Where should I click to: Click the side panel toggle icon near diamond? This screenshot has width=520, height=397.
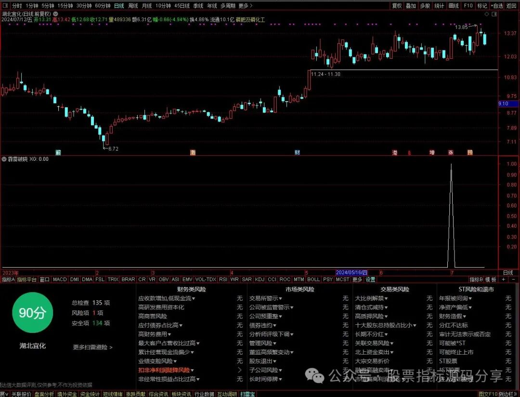click(495, 14)
